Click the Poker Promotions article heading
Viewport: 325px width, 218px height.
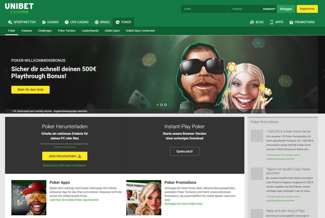click(180, 182)
